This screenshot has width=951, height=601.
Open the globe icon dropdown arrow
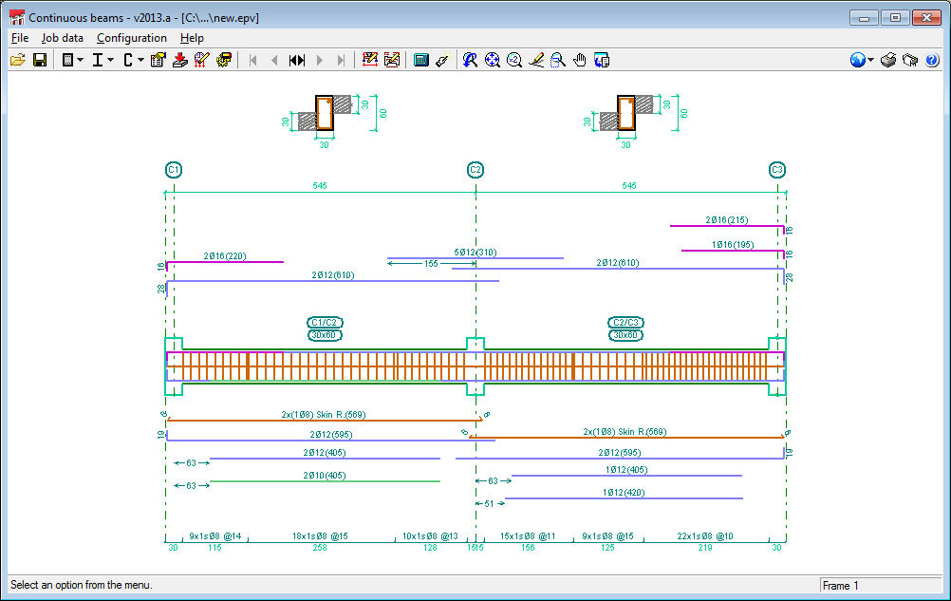872,59
